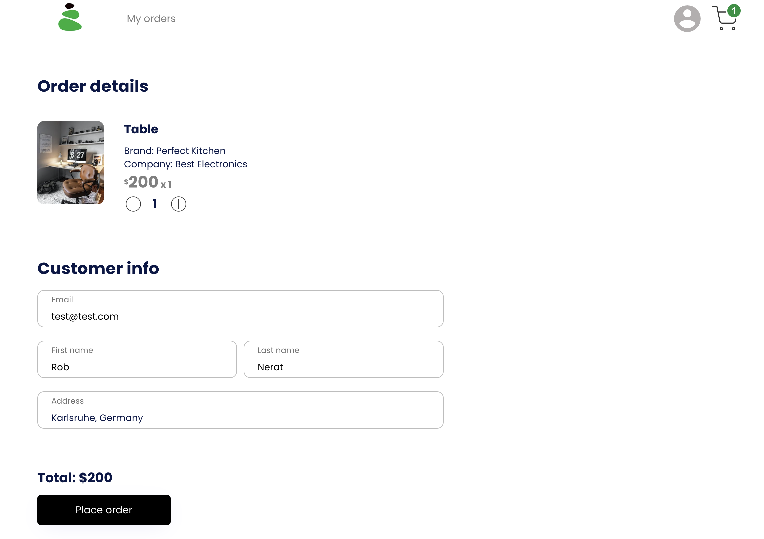Open the shopping cart
764x539 pixels.
pos(724,19)
